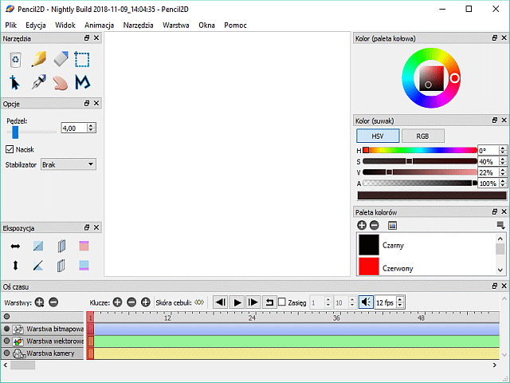Toggle visibility of Warstwa bitmapowa
Image resolution: width=510 pixels, height=383 pixels.
coord(6,329)
